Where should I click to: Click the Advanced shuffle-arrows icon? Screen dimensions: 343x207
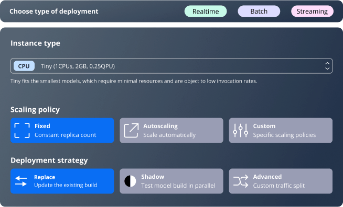pos(241,181)
